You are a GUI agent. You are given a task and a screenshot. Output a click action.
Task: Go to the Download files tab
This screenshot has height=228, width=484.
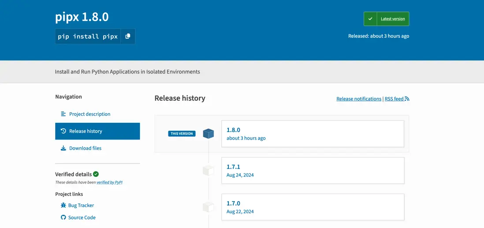85,148
